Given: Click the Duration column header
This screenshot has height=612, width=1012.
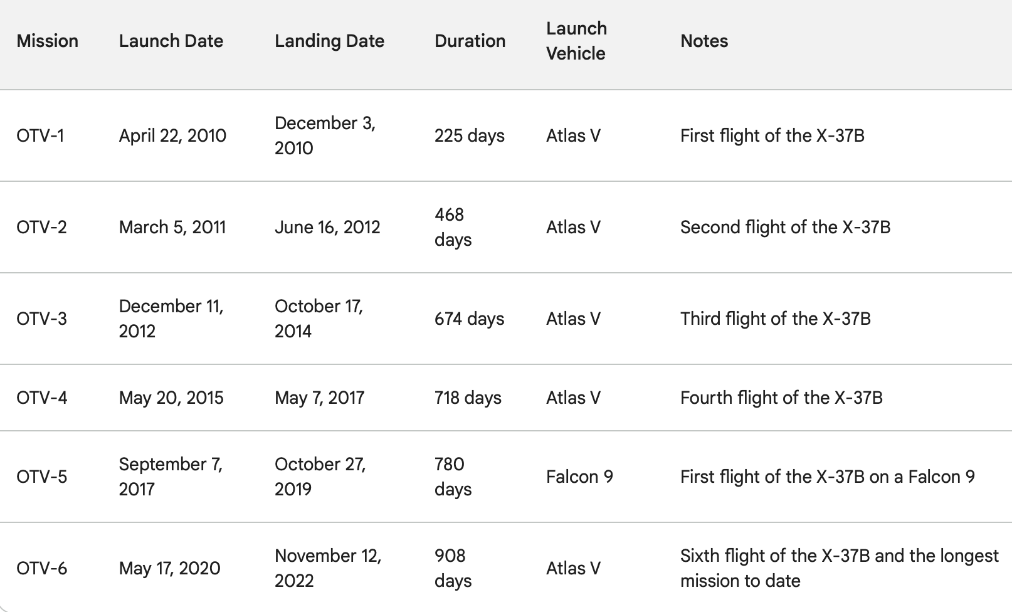Looking at the screenshot, I should tap(470, 41).
